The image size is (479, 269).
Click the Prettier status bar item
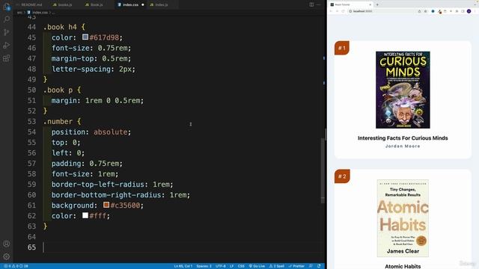tap(296, 266)
